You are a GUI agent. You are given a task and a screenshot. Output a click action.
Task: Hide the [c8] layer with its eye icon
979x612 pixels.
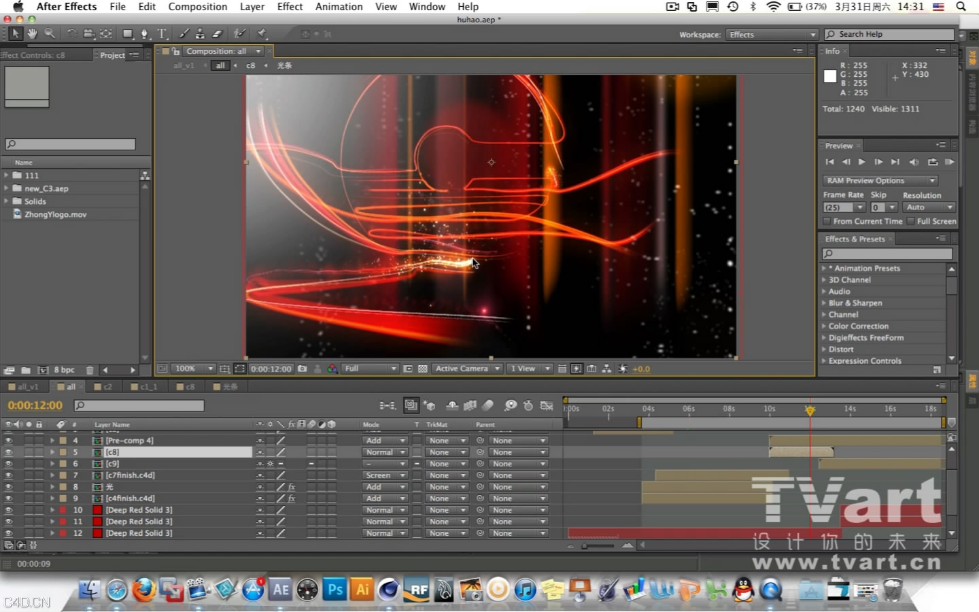click(x=8, y=452)
